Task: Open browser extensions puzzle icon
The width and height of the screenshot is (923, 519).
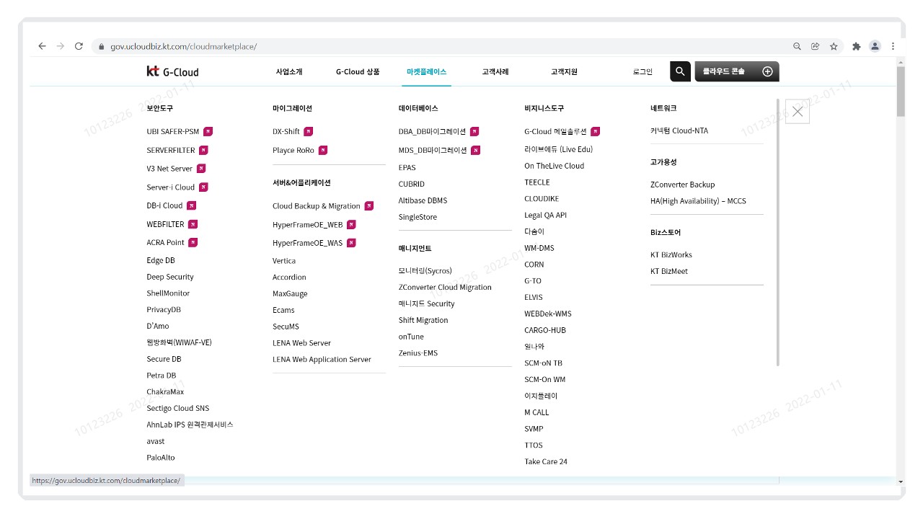Action: coord(856,46)
